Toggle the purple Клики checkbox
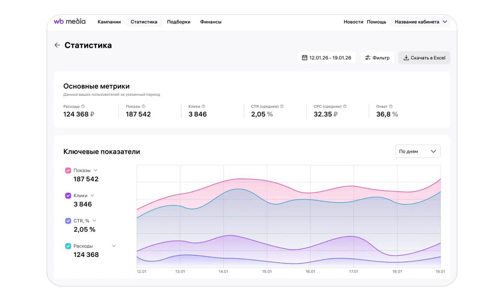The height and width of the screenshot is (300, 504). click(x=68, y=196)
